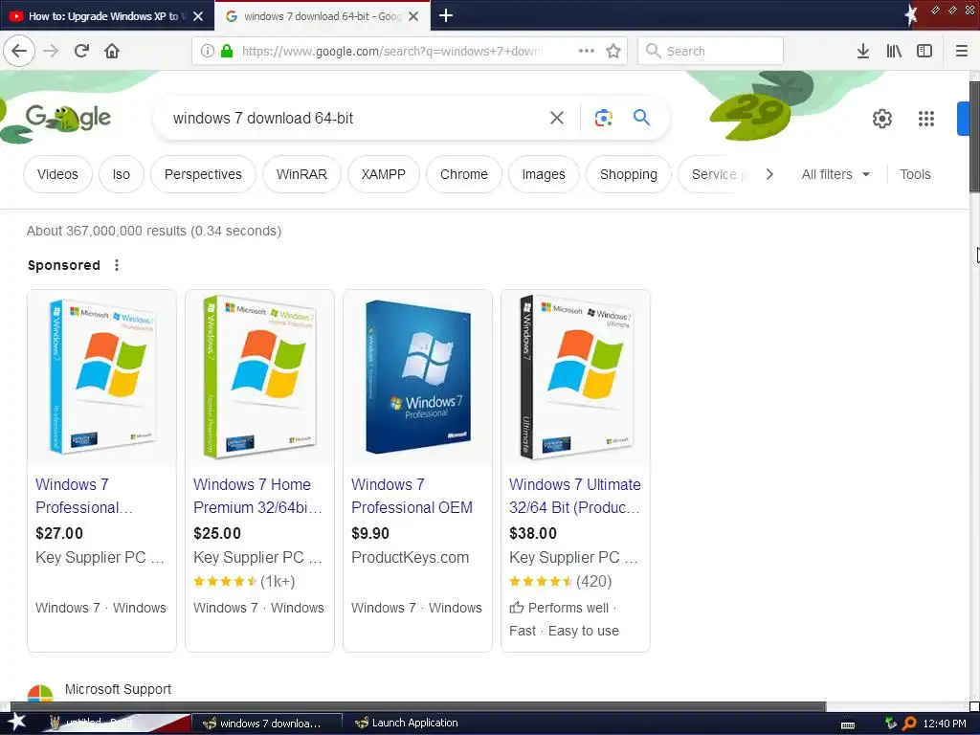Reload the current page
Image resolution: width=980 pixels, height=735 pixels.
pos(81,51)
